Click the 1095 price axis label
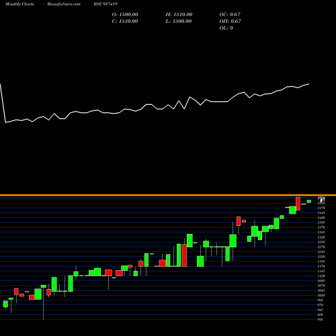The image size is (336, 336). tap(321, 281)
